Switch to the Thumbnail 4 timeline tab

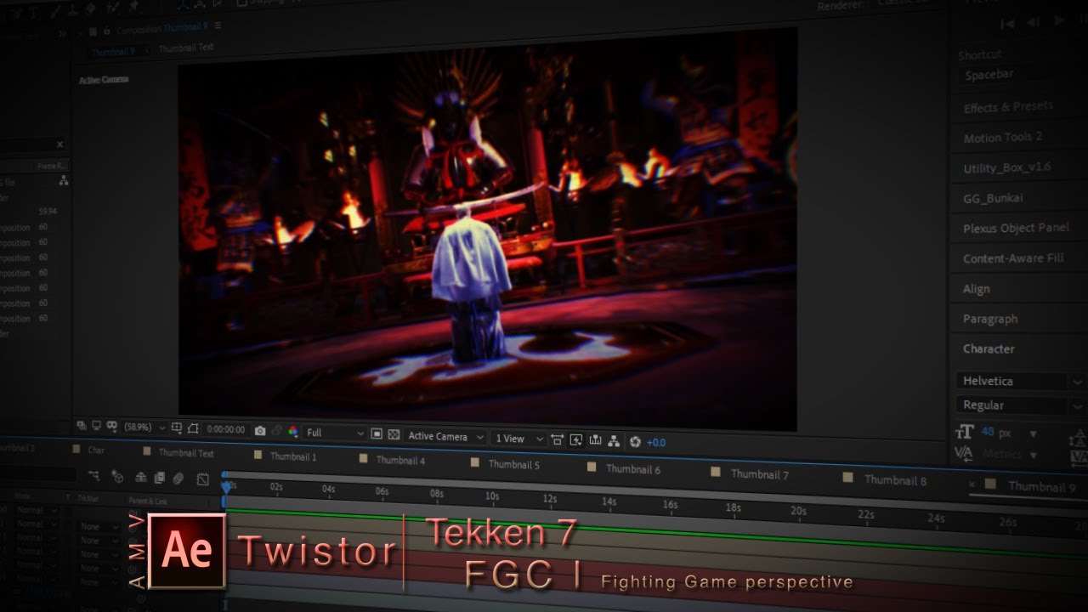(399, 460)
